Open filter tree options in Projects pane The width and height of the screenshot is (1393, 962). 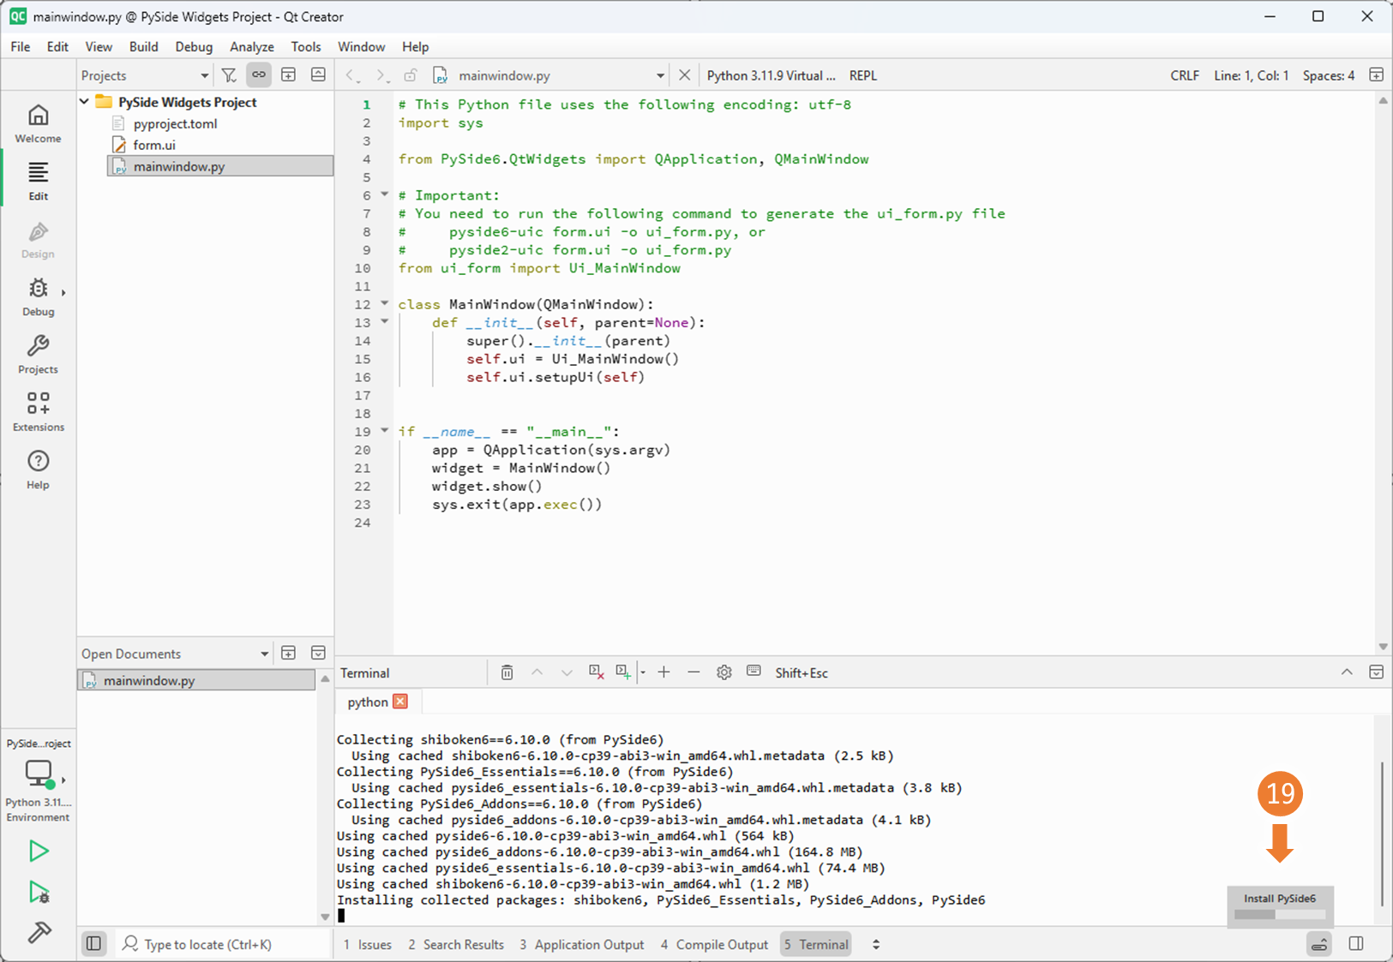click(x=229, y=75)
